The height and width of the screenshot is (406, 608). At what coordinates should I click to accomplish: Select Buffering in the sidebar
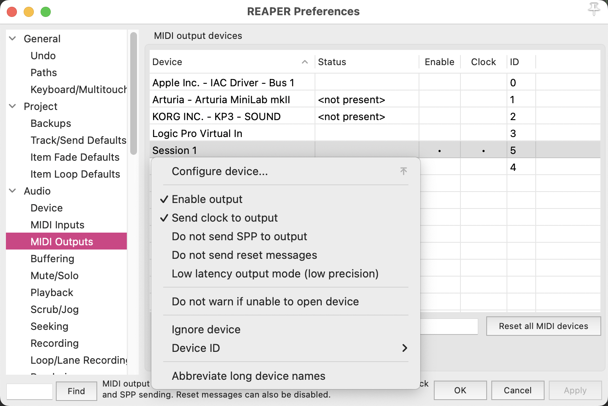pyautogui.click(x=52, y=258)
